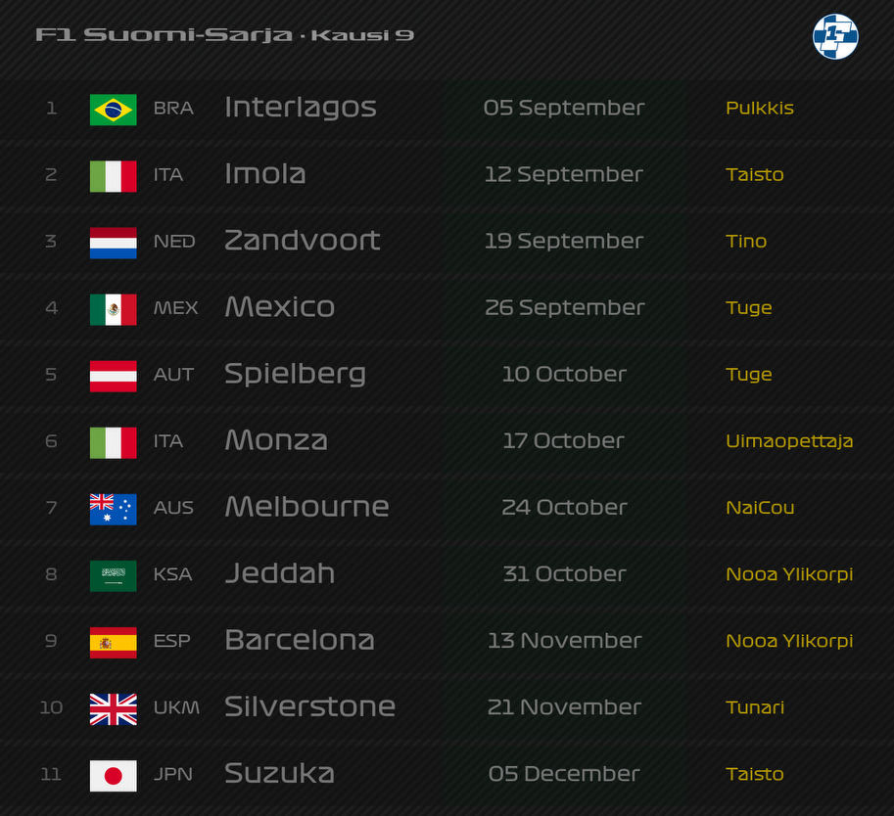This screenshot has height=816, width=894.
Task: Click the Saudi Arabia flag icon
Action: click(113, 575)
